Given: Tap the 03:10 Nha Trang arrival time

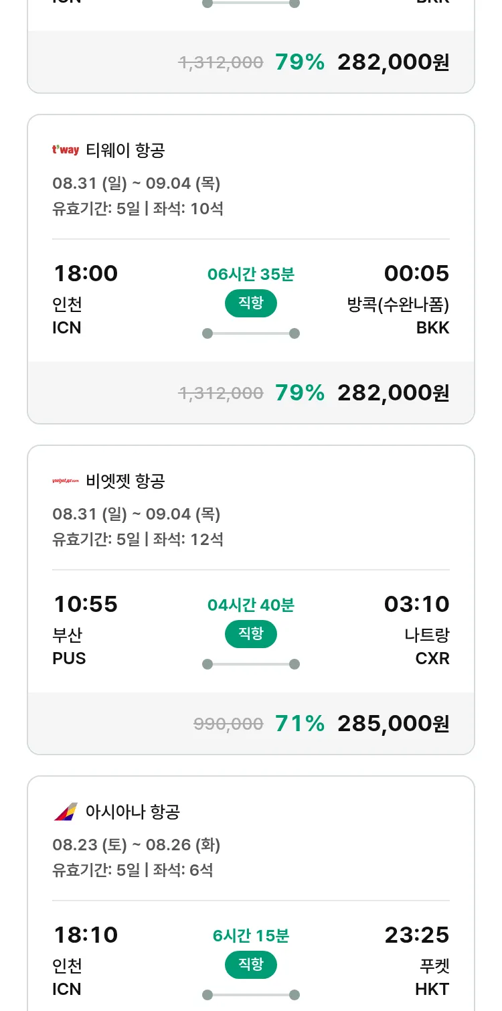Looking at the screenshot, I should click(x=416, y=604).
